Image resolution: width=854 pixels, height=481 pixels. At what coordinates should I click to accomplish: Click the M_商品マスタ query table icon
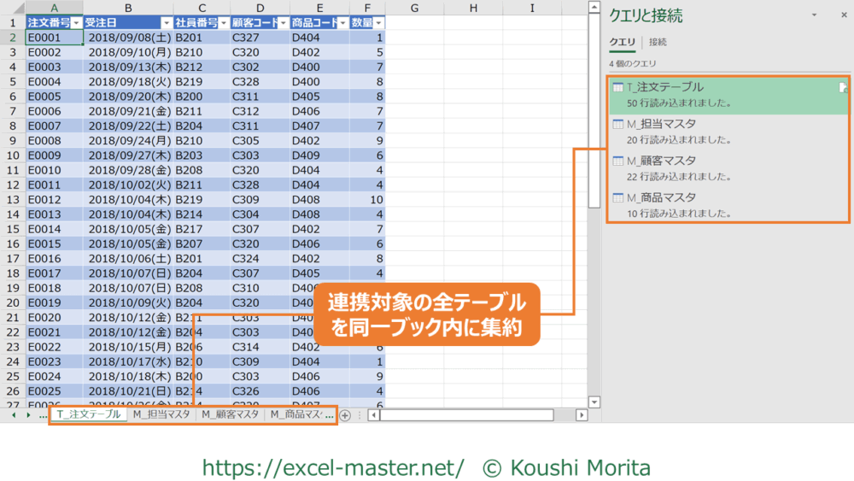point(618,198)
